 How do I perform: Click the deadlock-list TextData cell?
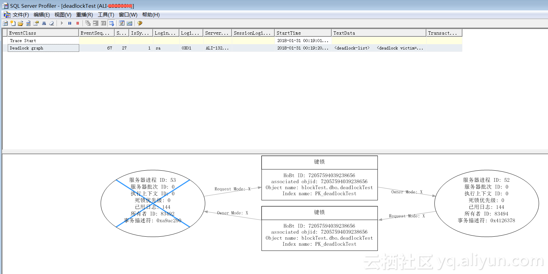[379, 48]
